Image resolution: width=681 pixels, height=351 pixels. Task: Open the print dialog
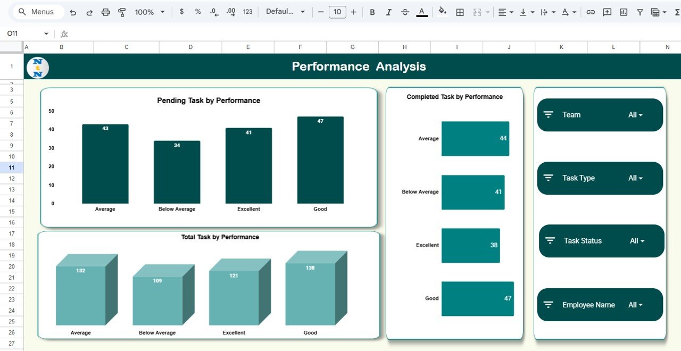pos(105,11)
